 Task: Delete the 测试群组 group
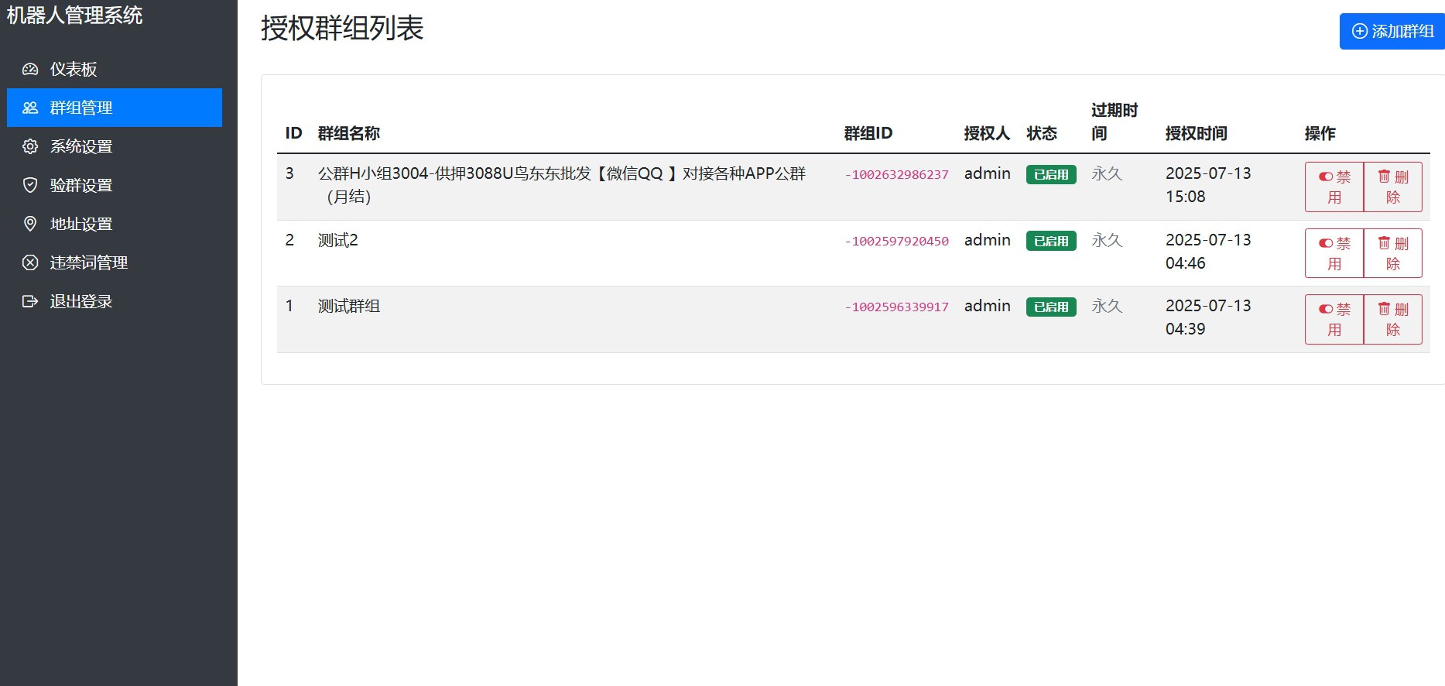point(1392,319)
